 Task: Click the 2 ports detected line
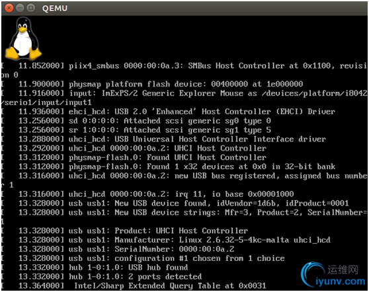point(101,277)
